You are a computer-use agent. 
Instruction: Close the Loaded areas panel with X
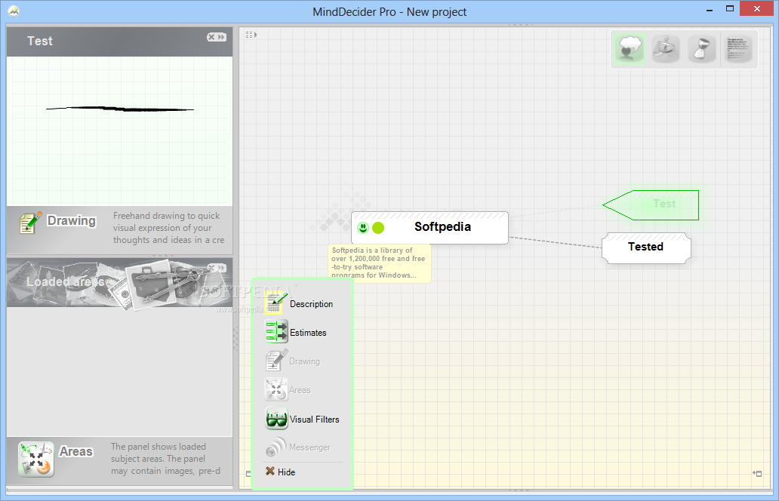pyautogui.click(x=211, y=268)
